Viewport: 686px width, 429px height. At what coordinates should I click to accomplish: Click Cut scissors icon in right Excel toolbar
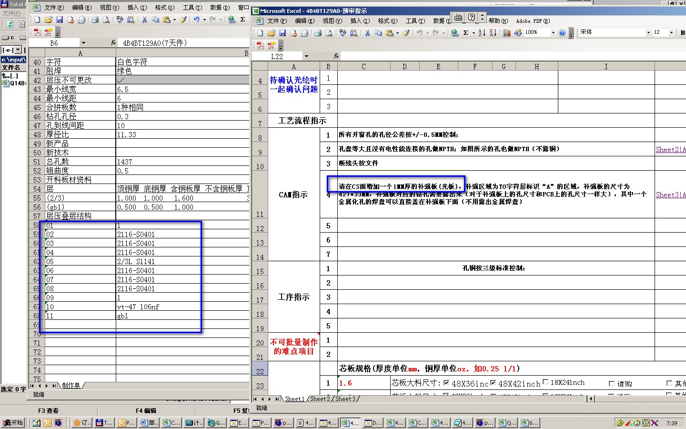(x=367, y=33)
